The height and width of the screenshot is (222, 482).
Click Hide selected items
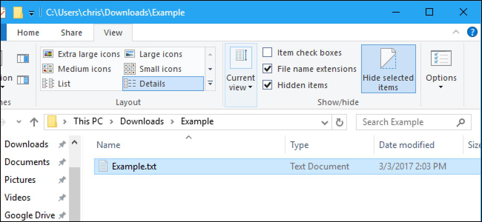point(388,69)
